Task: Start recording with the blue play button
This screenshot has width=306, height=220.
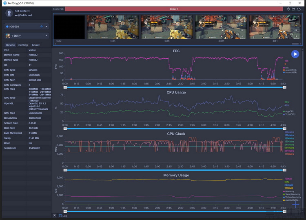Action: pyautogui.click(x=295, y=54)
